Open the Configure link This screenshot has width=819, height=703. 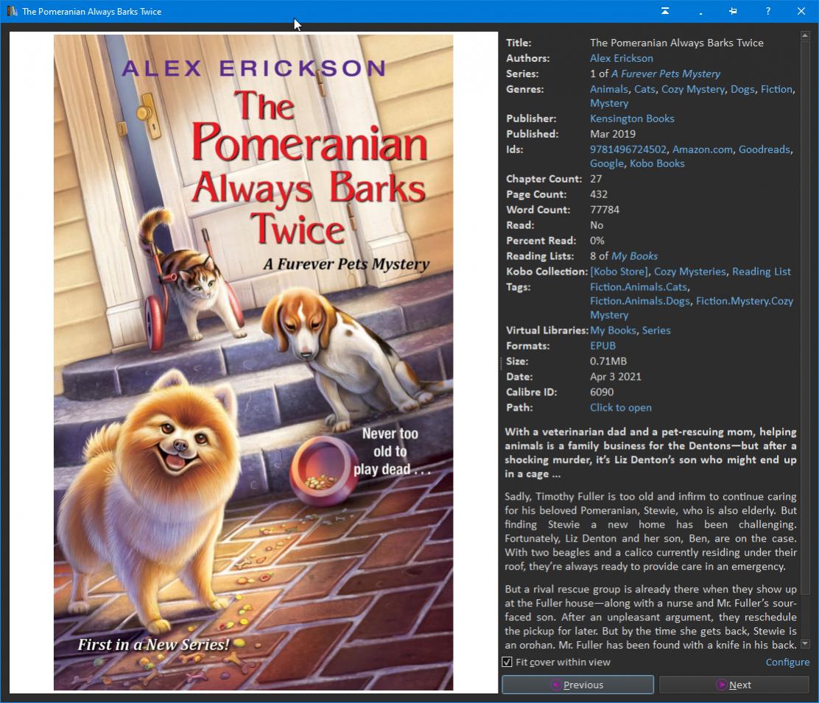coord(787,662)
